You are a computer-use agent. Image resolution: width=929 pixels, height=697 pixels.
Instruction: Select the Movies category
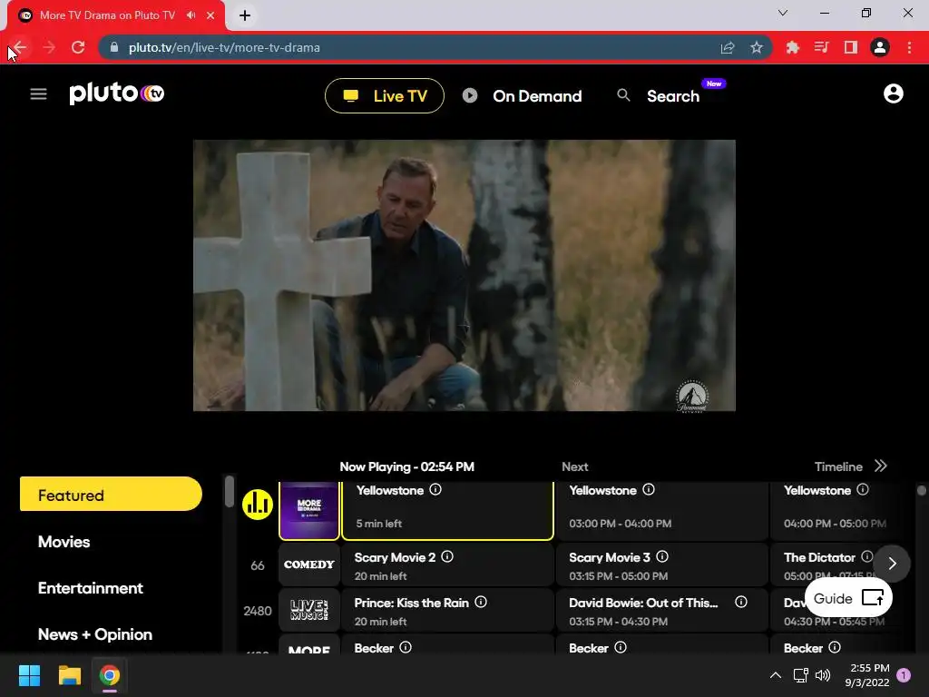pyautogui.click(x=64, y=542)
